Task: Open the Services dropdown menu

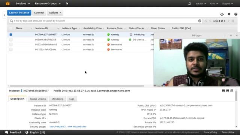Action: coord(22,3)
